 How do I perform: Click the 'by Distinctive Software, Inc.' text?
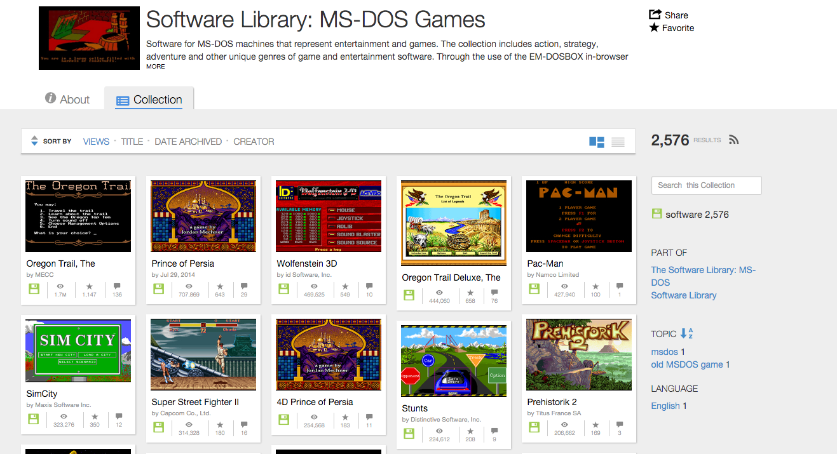tap(441, 420)
